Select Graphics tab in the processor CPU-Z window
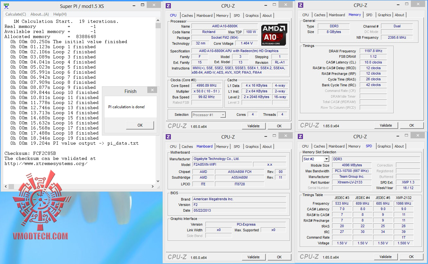The width and height of the screenshot is (428, 264). [252, 16]
